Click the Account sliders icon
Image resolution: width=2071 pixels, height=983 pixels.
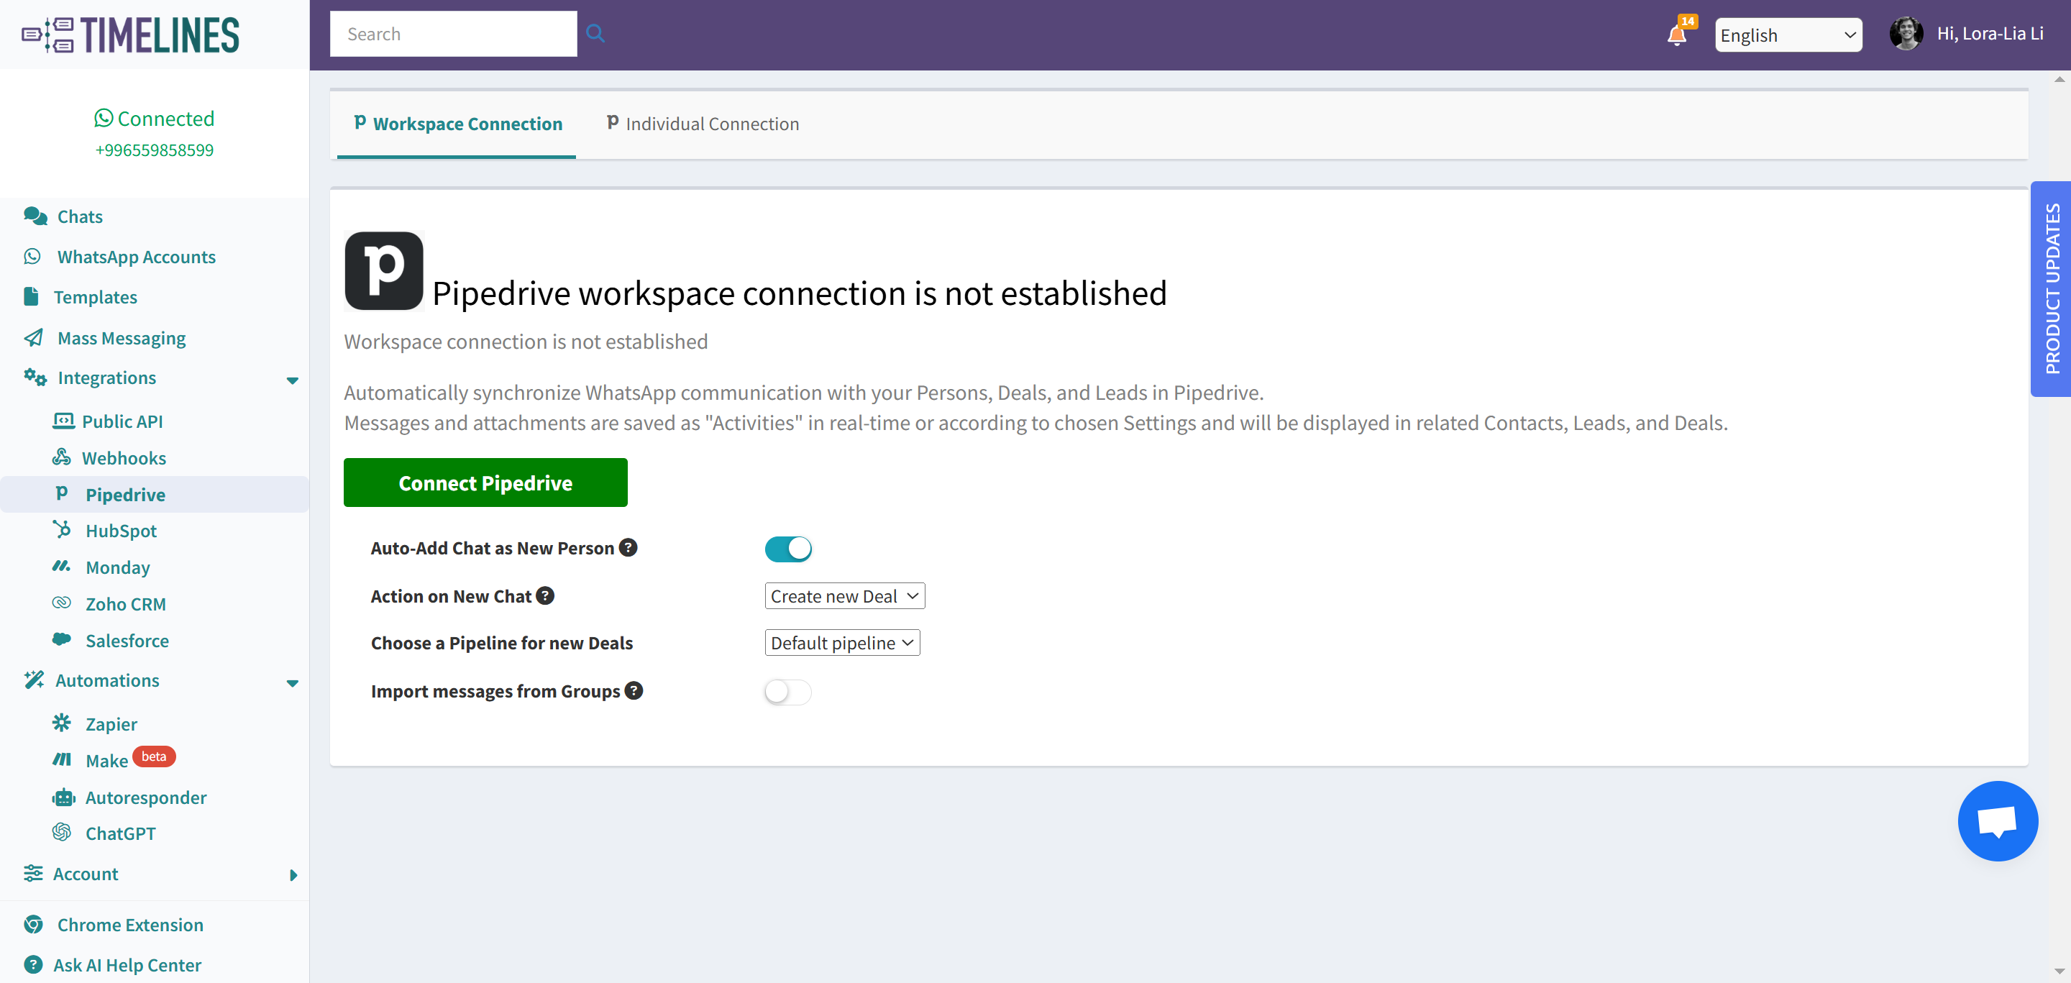[x=33, y=873]
